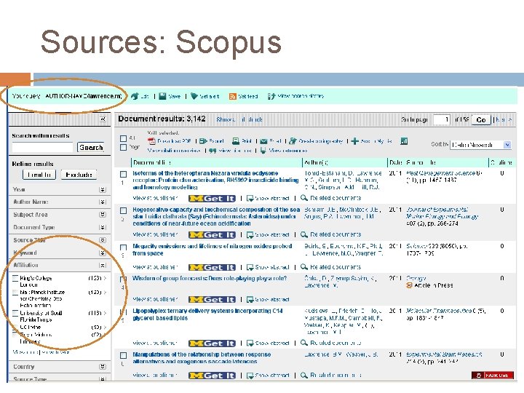524x393 pixels.
Task: Click the Go to page number field
Action: click(x=442, y=119)
